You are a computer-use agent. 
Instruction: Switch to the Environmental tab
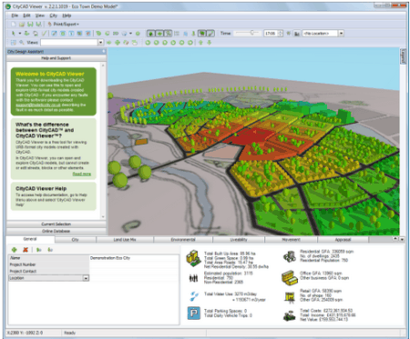pos(183,240)
